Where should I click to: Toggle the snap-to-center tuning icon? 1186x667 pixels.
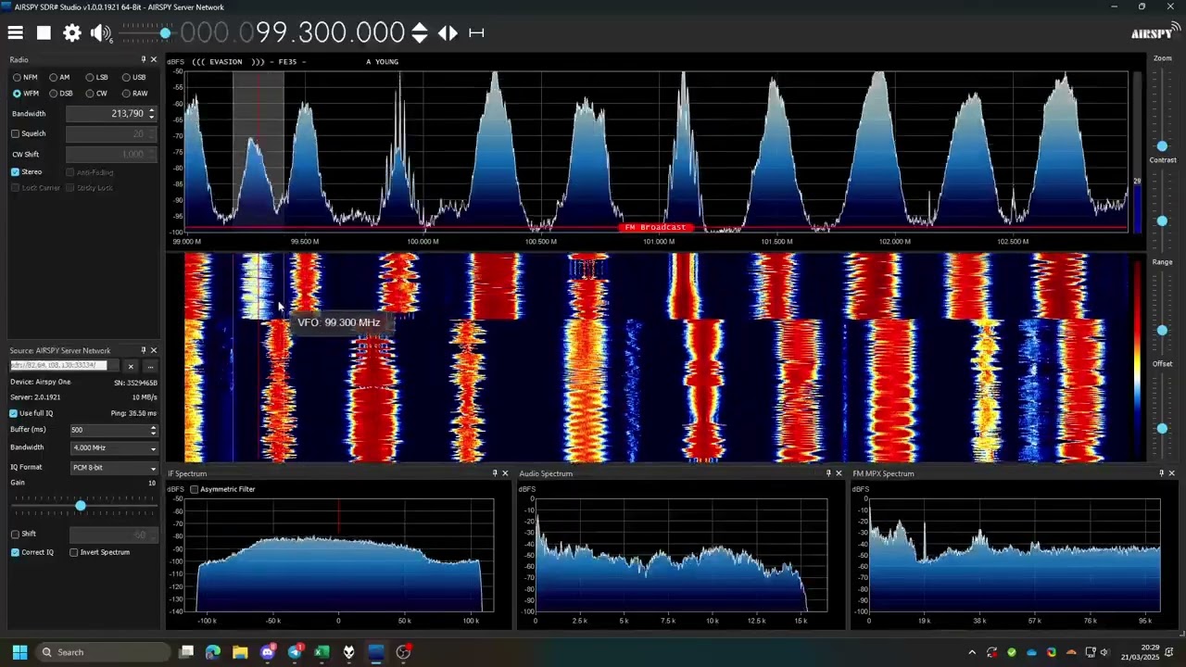[476, 32]
